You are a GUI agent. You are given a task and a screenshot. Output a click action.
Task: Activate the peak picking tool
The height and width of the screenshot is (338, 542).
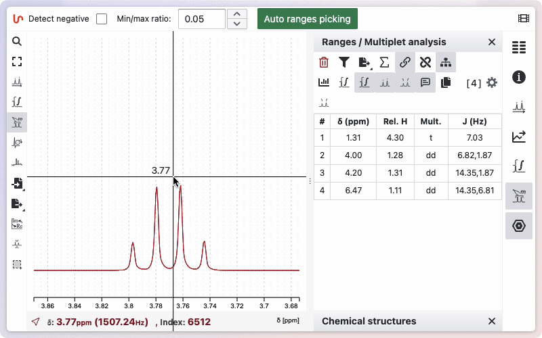pyautogui.click(x=17, y=82)
